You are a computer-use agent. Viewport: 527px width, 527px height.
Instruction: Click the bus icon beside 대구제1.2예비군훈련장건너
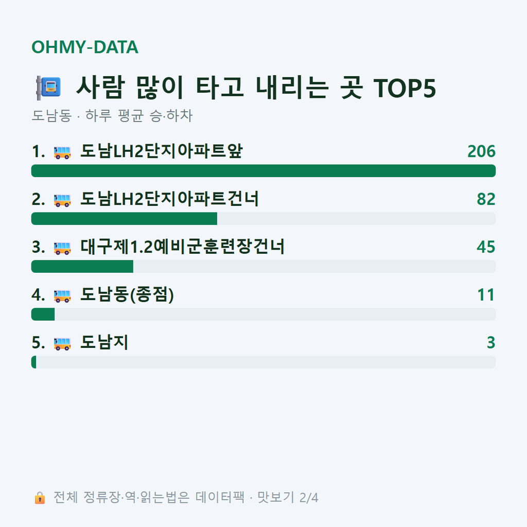[x=62, y=248]
